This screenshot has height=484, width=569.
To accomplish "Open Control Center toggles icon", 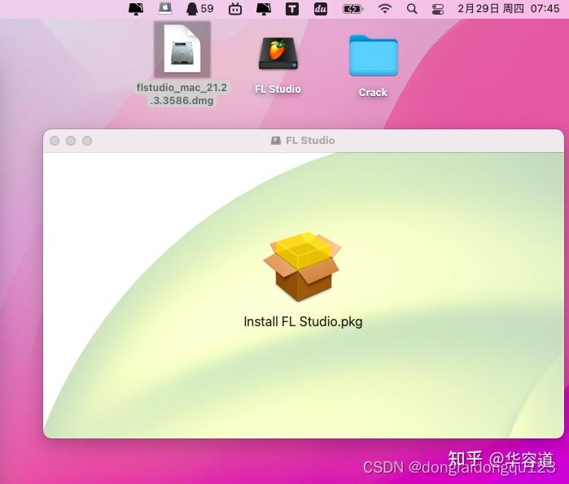I will 438,9.
